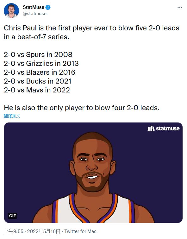Click the '2-0 vs Grizzlies in 2013' line
Screen dimensions: 187x239
pos(41,63)
